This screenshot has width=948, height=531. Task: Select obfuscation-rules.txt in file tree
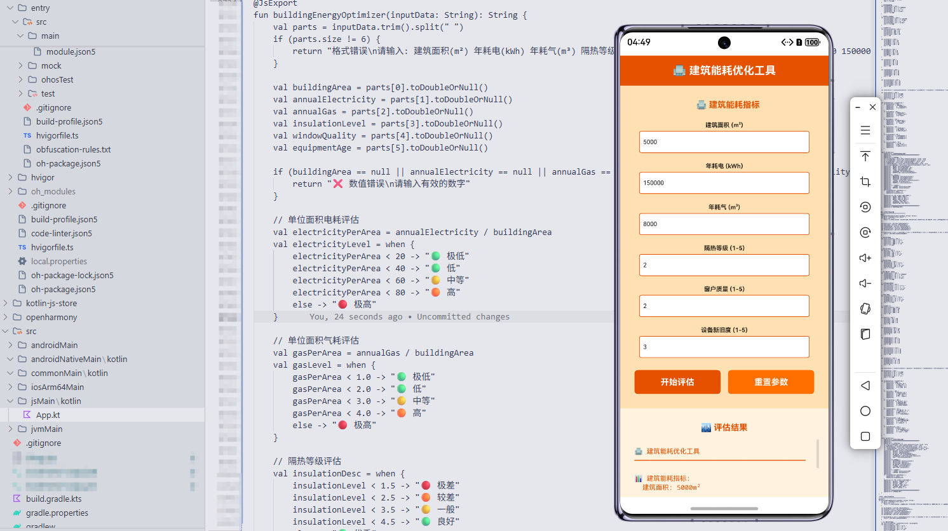pos(102,149)
